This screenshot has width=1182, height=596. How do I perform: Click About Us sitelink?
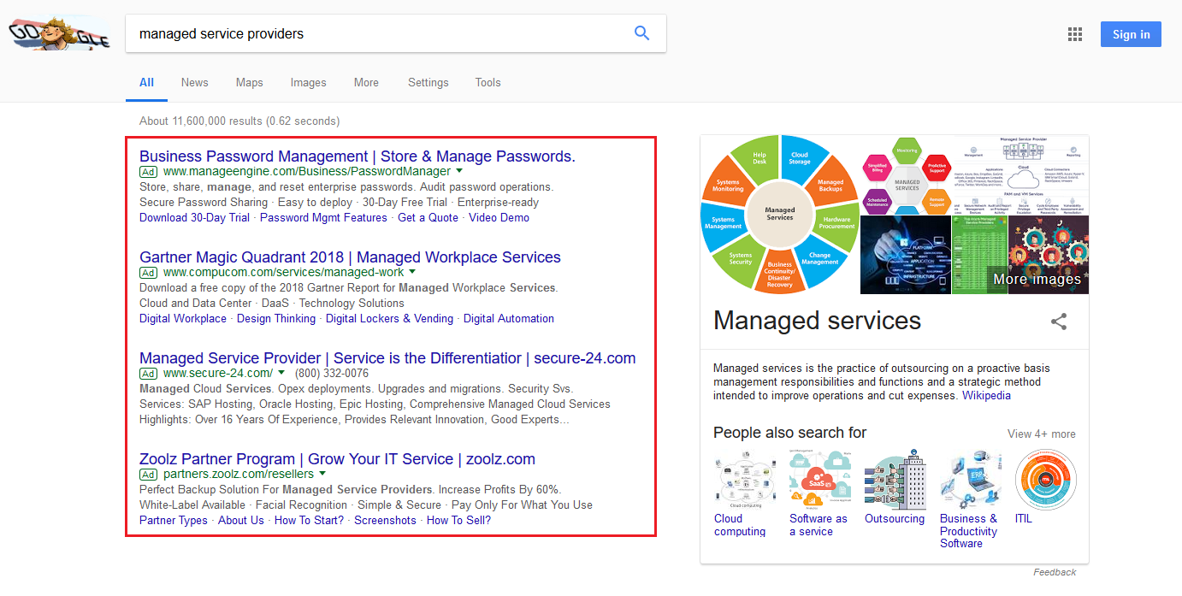[241, 521]
